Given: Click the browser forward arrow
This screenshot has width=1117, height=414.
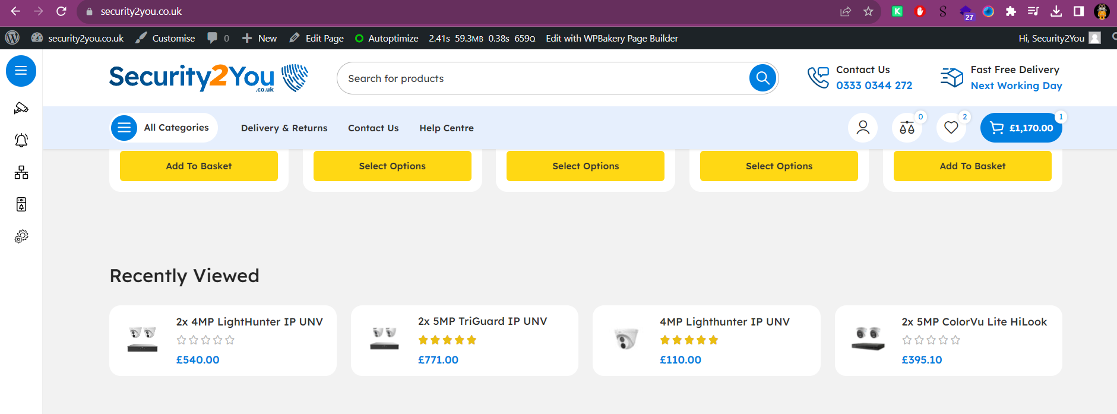Looking at the screenshot, I should click(x=38, y=11).
